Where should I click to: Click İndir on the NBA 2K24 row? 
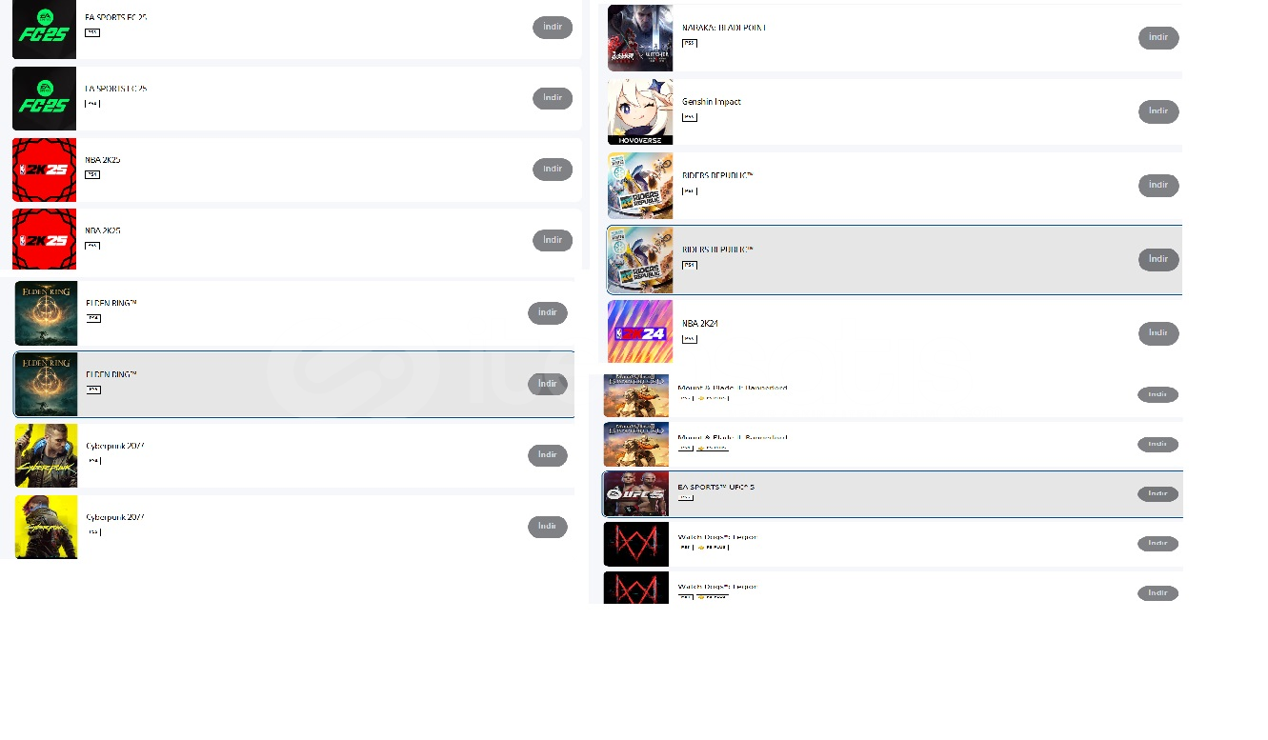[x=1158, y=333]
